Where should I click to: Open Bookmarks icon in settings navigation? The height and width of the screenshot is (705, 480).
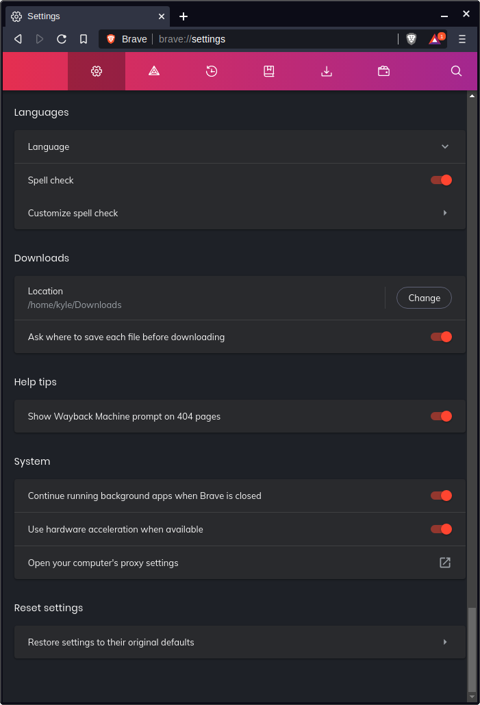coord(269,70)
